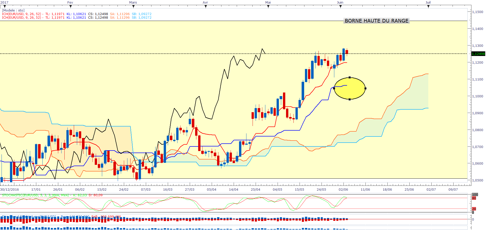Viewport: 486px width, 230px height.
Task: Click the 1,1000 price axis label
Action: tap(478, 96)
